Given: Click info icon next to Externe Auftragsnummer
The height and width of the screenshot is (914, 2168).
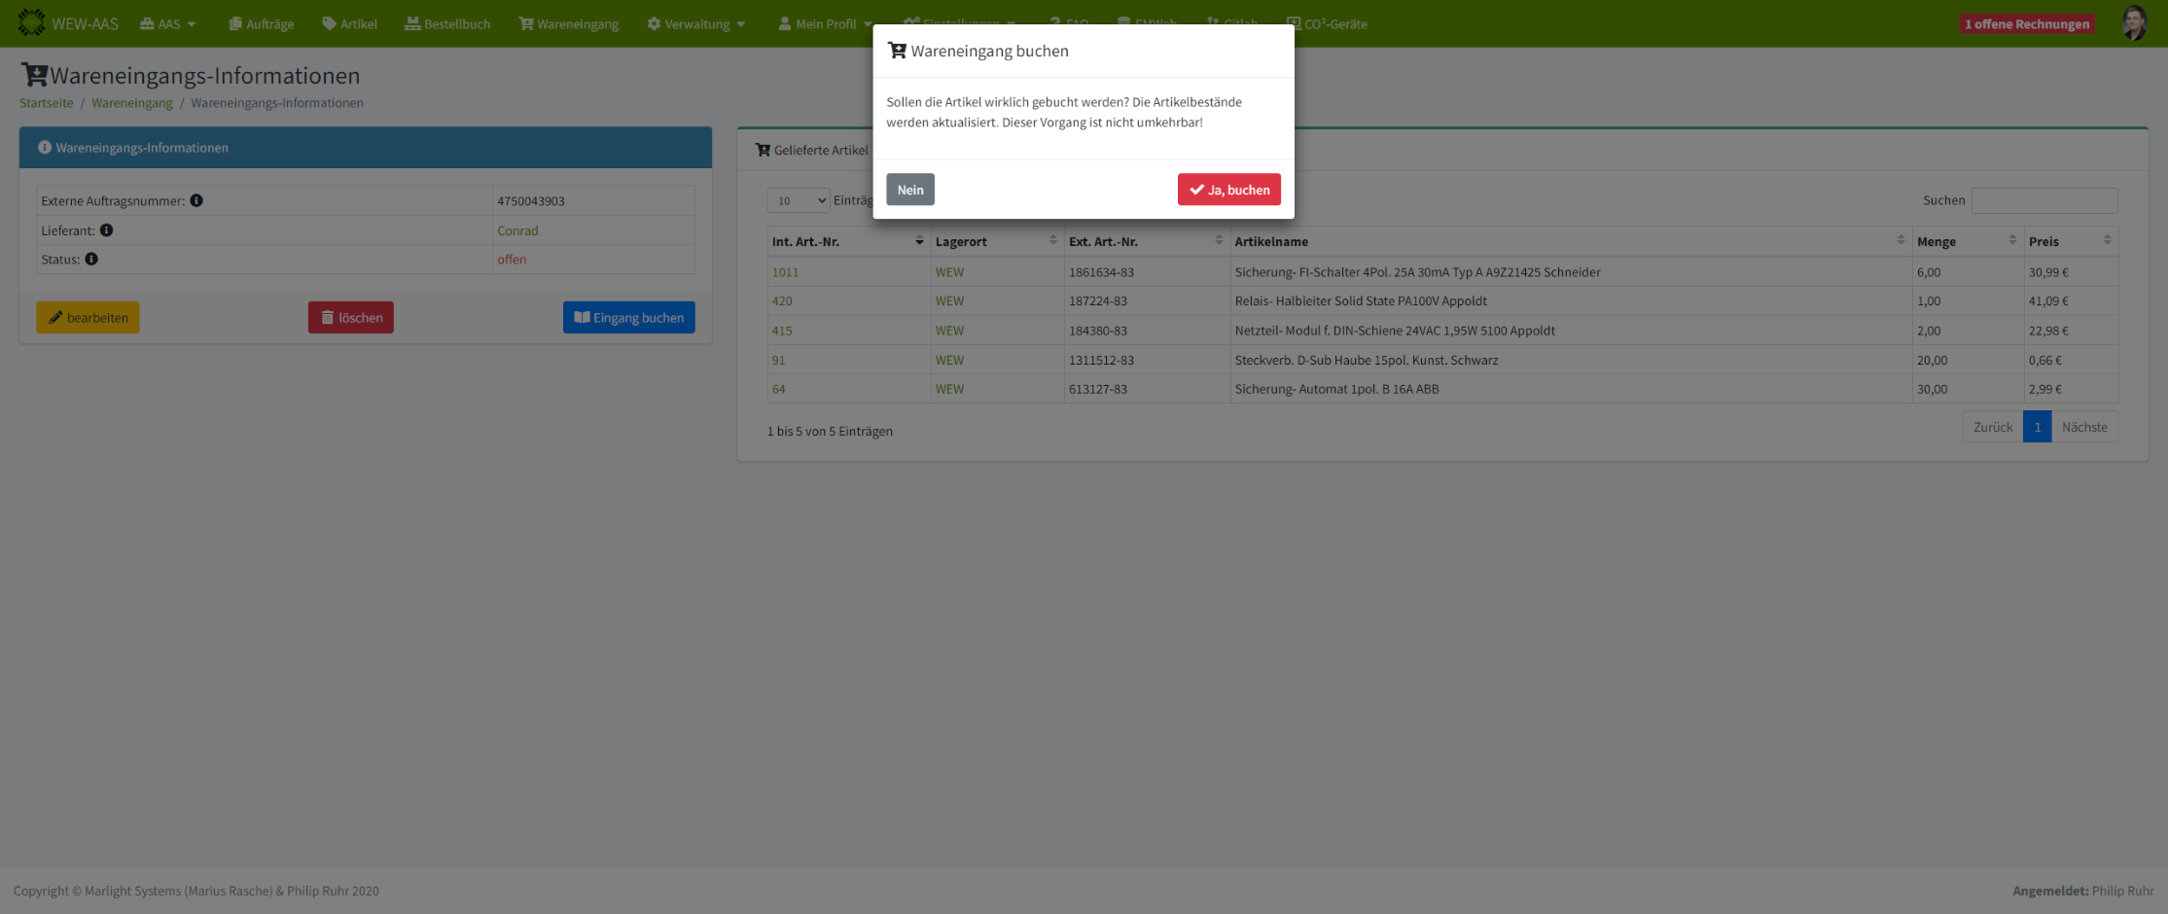Looking at the screenshot, I should tap(196, 200).
